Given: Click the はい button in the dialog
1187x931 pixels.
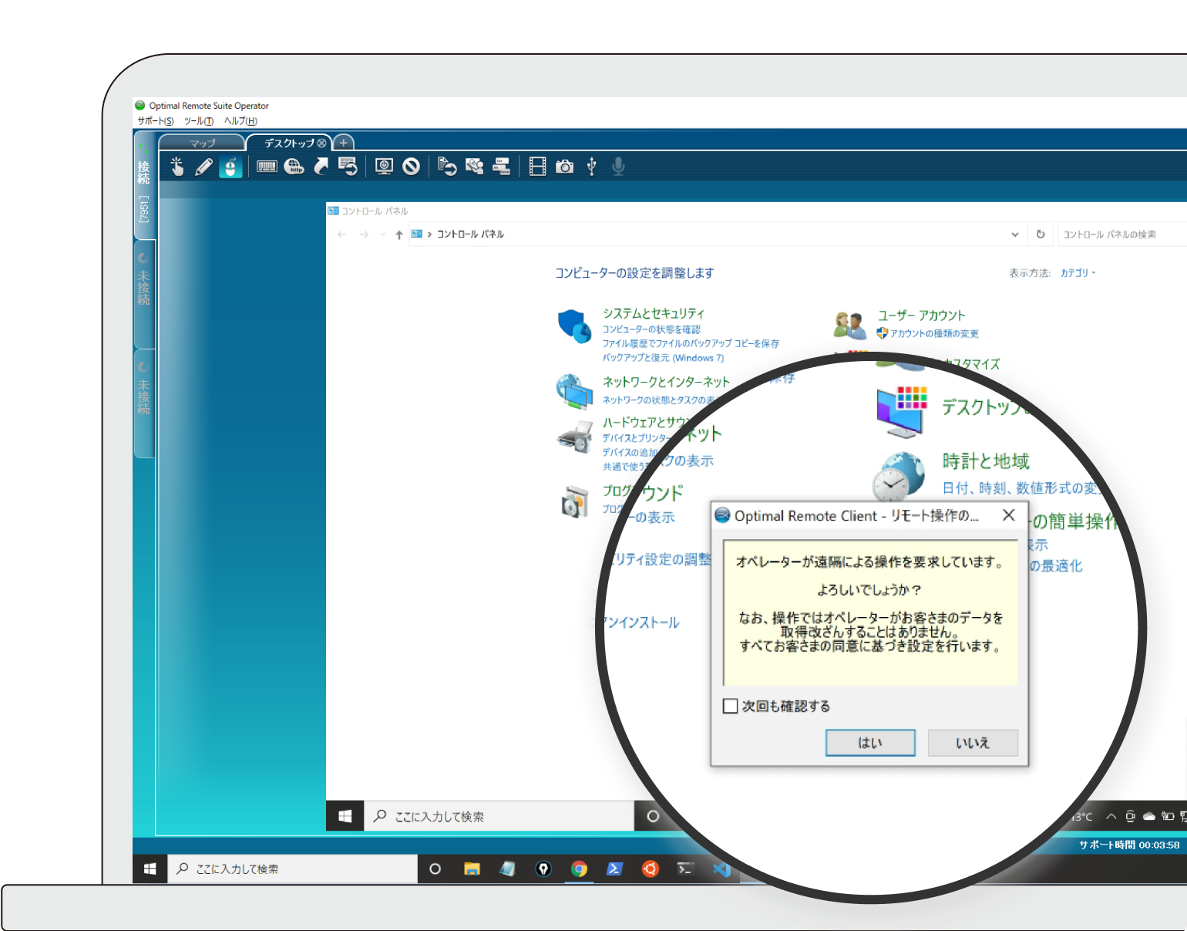Looking at the screenshot, I should pyautogui.click(x=870, y=742).
